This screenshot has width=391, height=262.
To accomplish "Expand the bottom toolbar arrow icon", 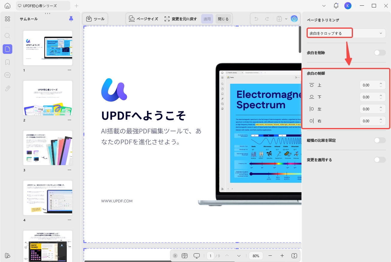I will point(175,256).
